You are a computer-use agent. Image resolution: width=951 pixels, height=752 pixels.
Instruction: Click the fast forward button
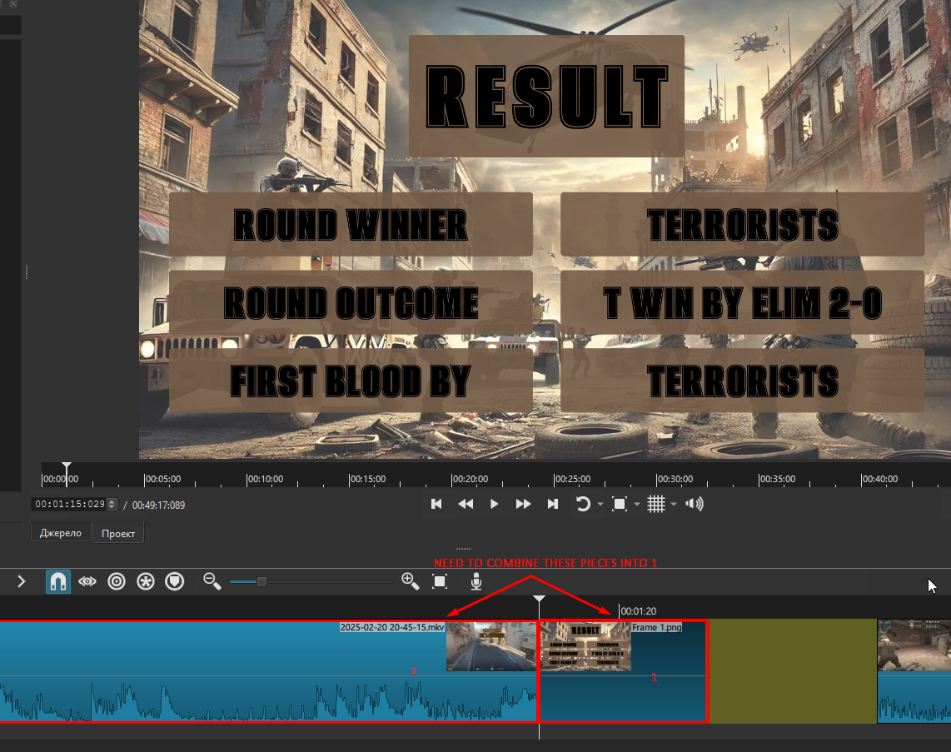click(523, 504)
